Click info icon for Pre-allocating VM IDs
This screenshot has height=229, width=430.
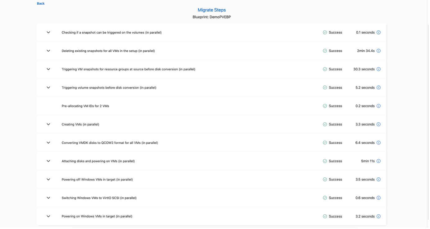tap(378, 106)
